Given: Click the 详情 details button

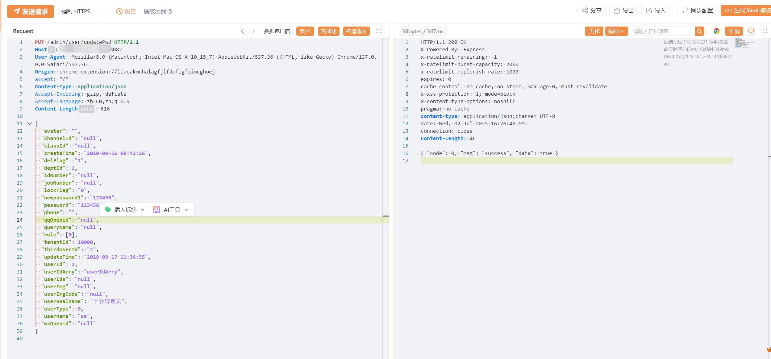Looking at the screenshot, I should (734, 31).
